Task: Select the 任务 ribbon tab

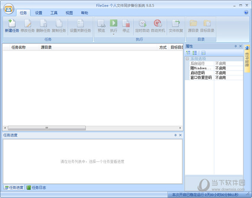Action: pyautogui.click(x=23, y=13)
